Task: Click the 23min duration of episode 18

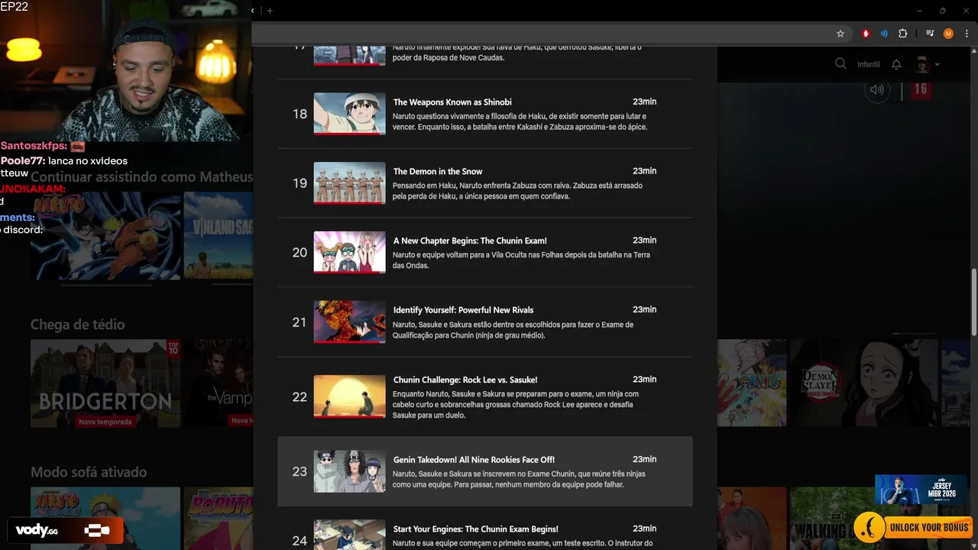Action: point(644,102)
